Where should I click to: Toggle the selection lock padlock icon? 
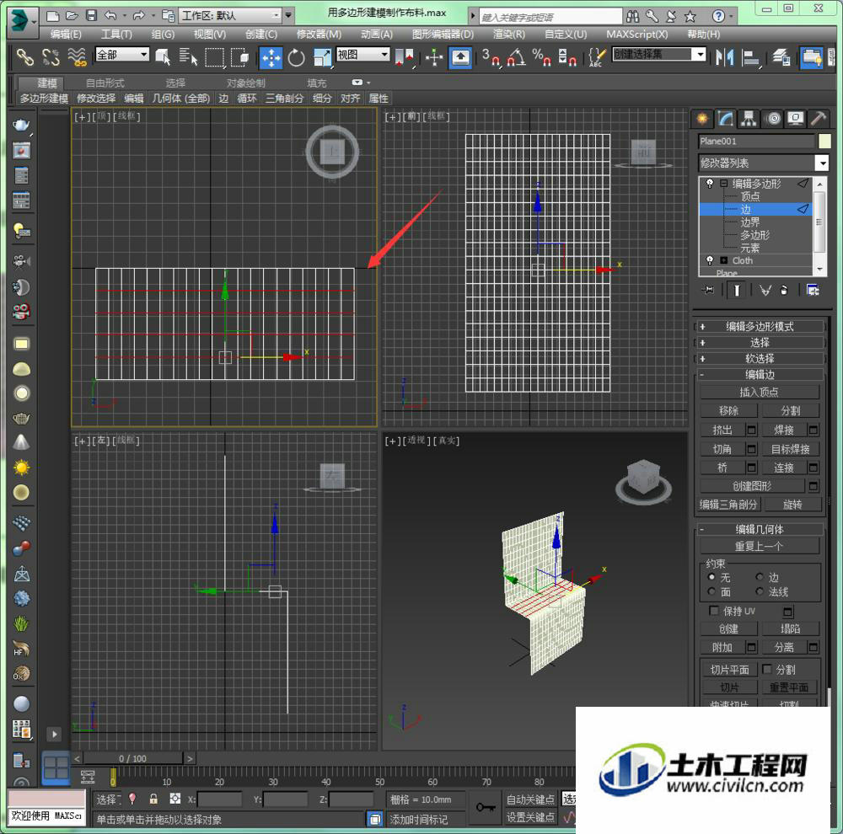click(153, 799)
